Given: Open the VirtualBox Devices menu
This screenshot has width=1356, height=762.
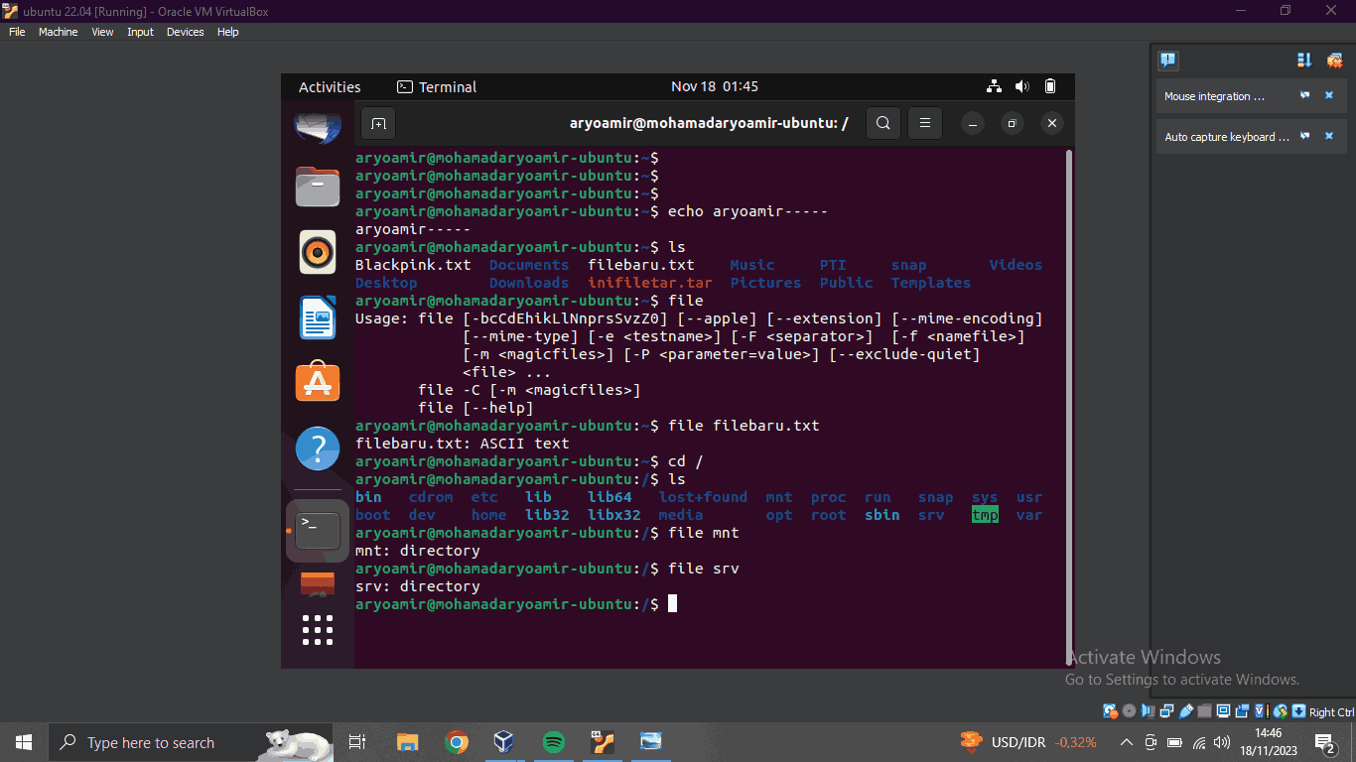Looking at the screenshot, I should click(185, 32).
